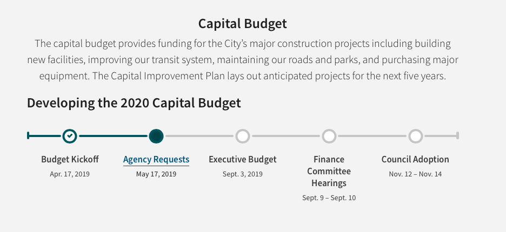The height and width of the screenshot is (232, 506).
Task: Click the Council Adoption label
Action: 415,160
